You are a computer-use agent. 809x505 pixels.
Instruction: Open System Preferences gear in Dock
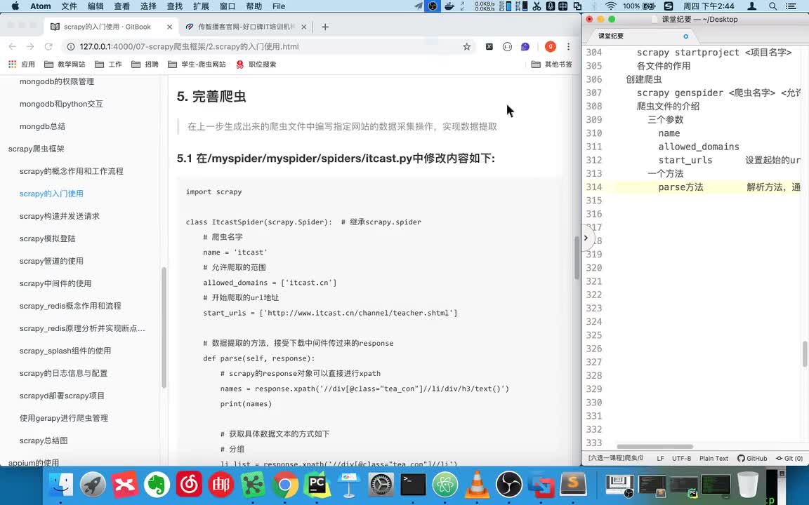coord(381,485)
